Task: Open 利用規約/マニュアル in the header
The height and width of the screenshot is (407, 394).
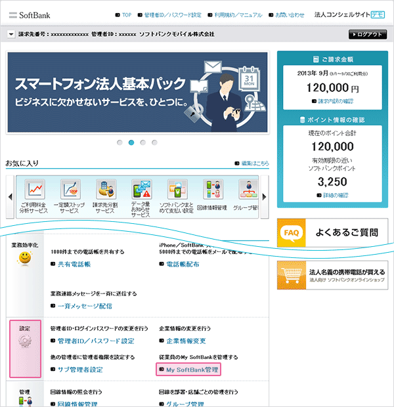Action: tap(233, 14)
